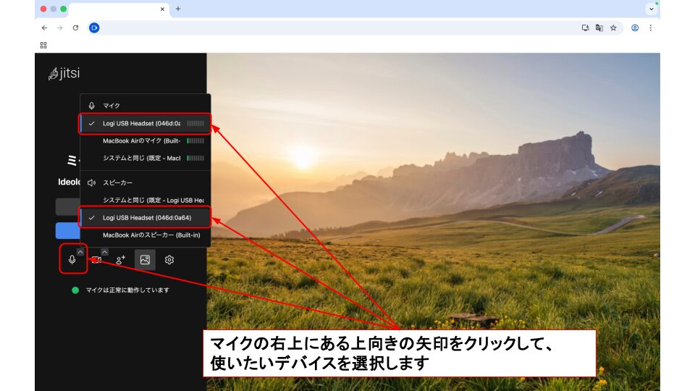Expand the camera options arrow

click(x=104, y=251)
